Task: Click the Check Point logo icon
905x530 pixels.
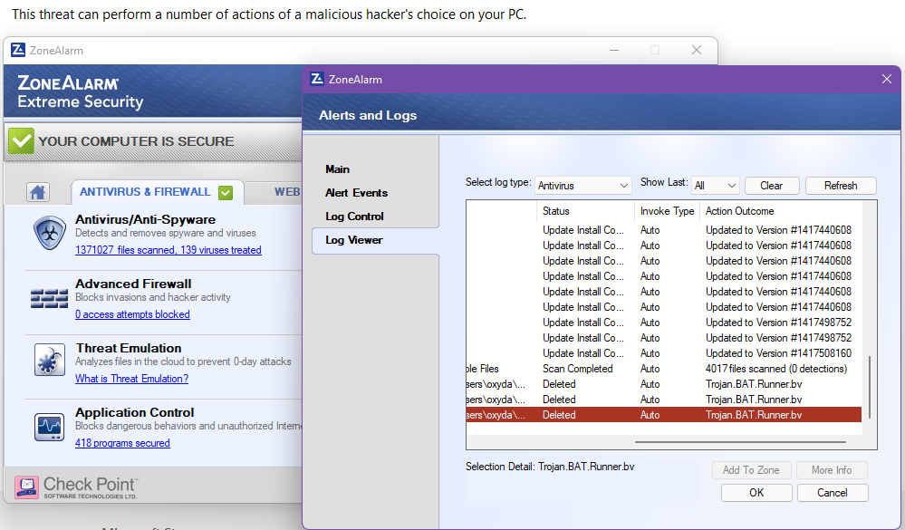Action: tap(26, 487)
